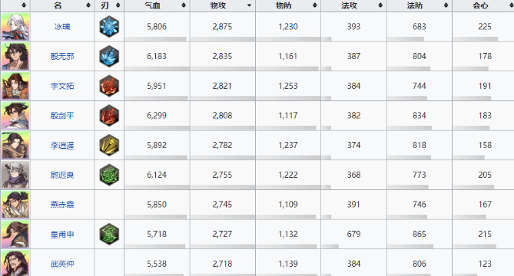Open the 燕赤霞 character portrait

[x=15, y=205]
